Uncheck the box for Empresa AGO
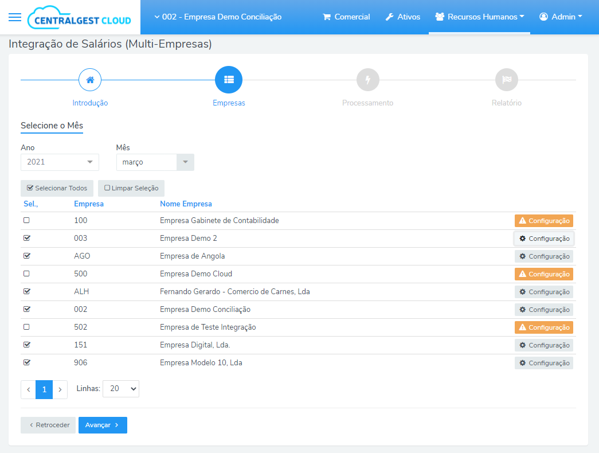Screen dimensions: 599x453 pos(26,256)
